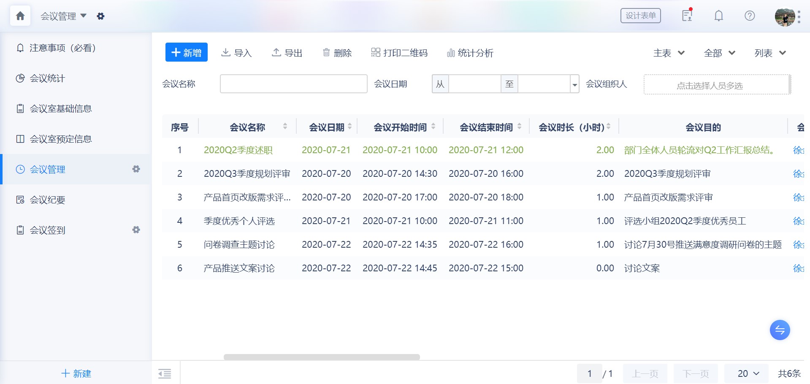Click 会议目的 column header
Image resolution: width=810 pixels, height=384 pixels.
coord(703,127)
